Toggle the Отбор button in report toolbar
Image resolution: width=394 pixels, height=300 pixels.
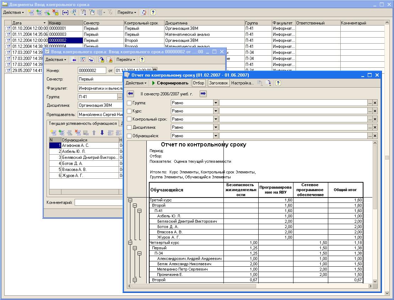[x=199, y=83]
